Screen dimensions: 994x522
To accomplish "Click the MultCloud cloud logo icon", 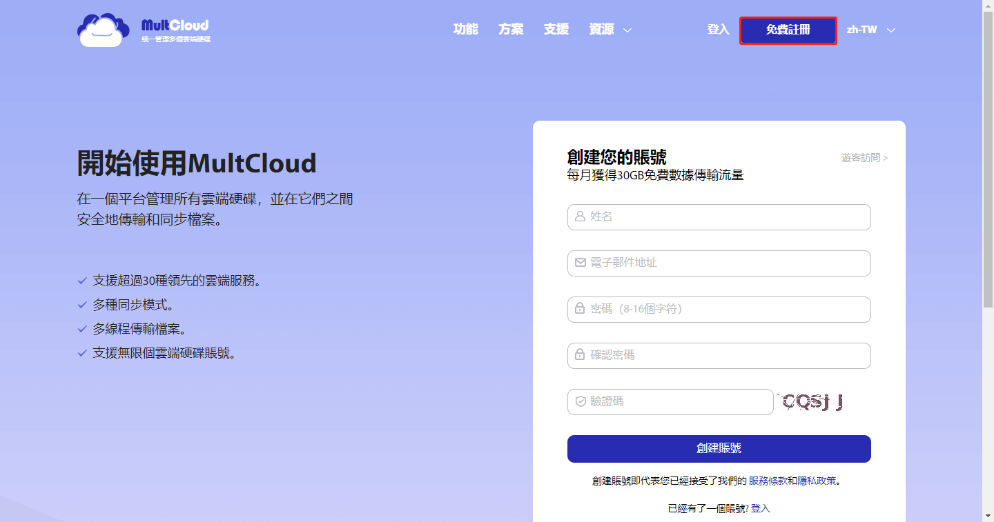I will (104, 30).
